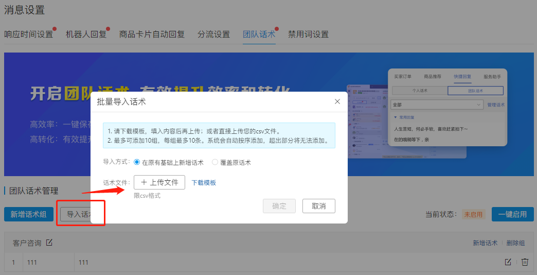Click the 删除组 link

tap(515, 243)
